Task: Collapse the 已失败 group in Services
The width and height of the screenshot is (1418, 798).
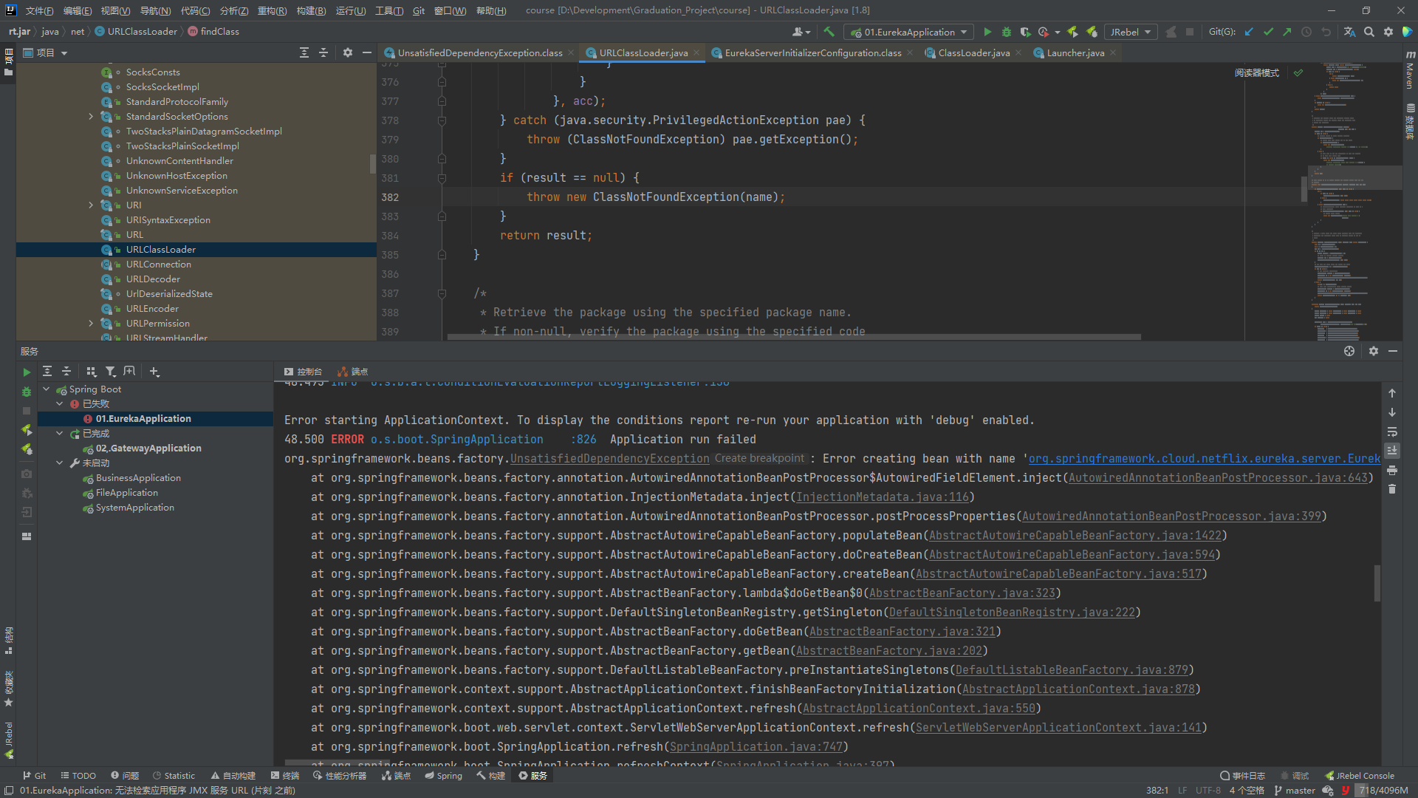Action: [60, 403]
